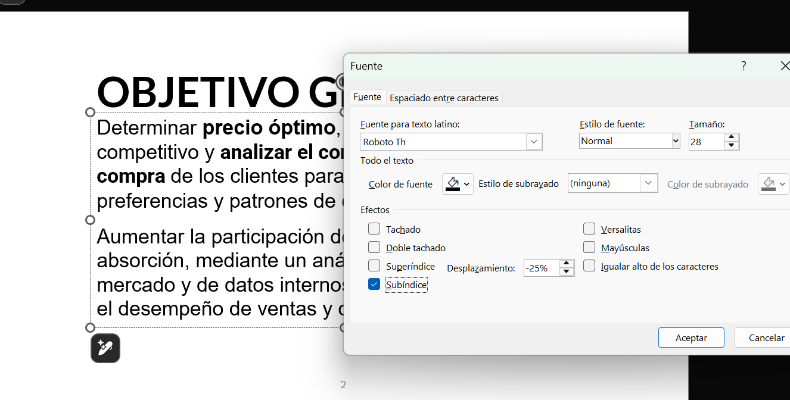Close the Fuente dialog with X icon

point(785,66)
